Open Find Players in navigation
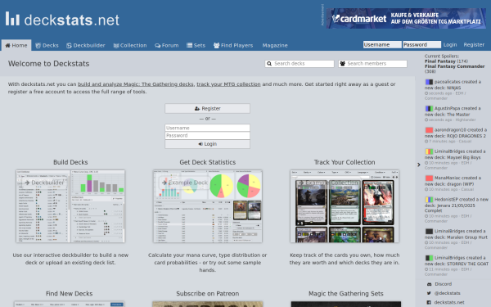Screen dimensions: 491x307 click(233, 45)
